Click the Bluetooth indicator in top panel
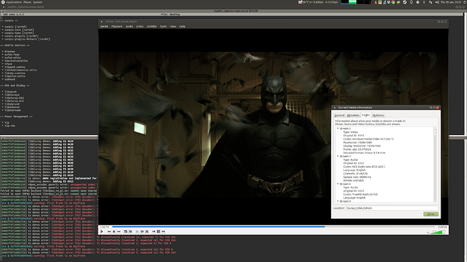 pos(424,2)
